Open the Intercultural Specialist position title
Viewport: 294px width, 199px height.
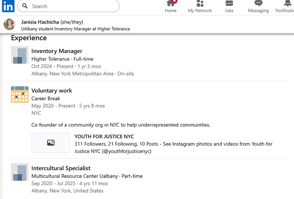point(61,168)
